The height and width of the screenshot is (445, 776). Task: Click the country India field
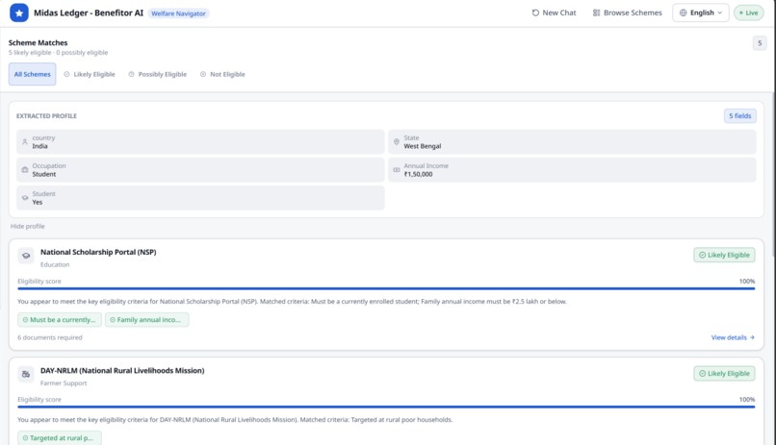tap(200, 141)
